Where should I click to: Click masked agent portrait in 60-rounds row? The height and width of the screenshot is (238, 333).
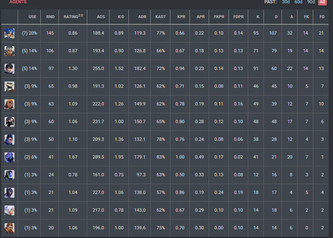point(9,122)
